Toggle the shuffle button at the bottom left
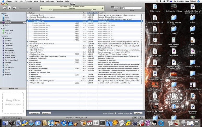 [x=9, y=118]
